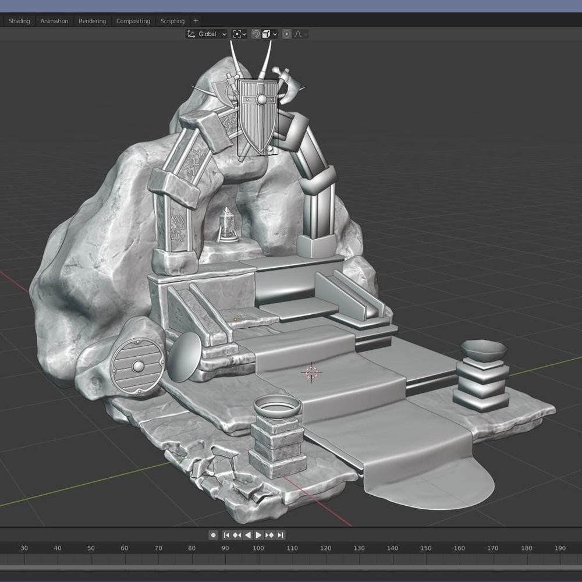Set timeline to frame 30
Viewport: 582px width, 582px height.
pos(24,548)
